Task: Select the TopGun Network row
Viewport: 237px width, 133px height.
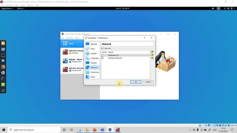Action: pyautogui.click(x=126, y=58)
